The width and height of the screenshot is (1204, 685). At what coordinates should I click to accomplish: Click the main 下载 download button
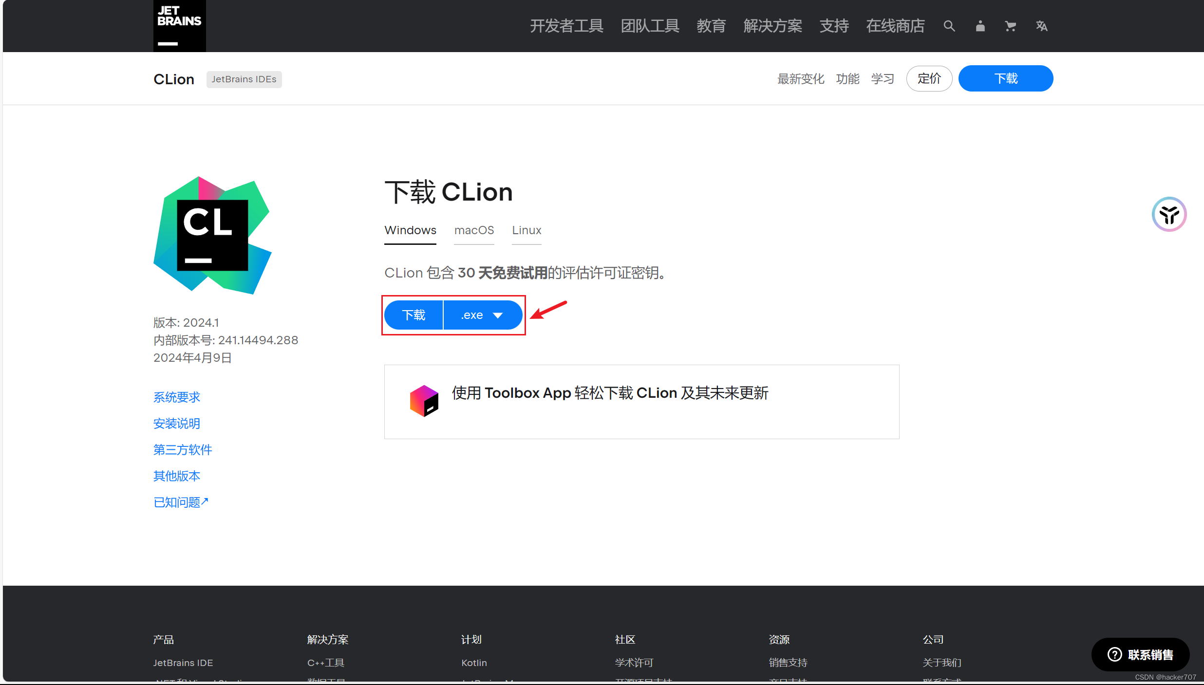click(414, 315)
